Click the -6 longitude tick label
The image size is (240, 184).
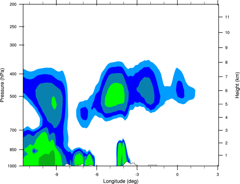point(97,174)
